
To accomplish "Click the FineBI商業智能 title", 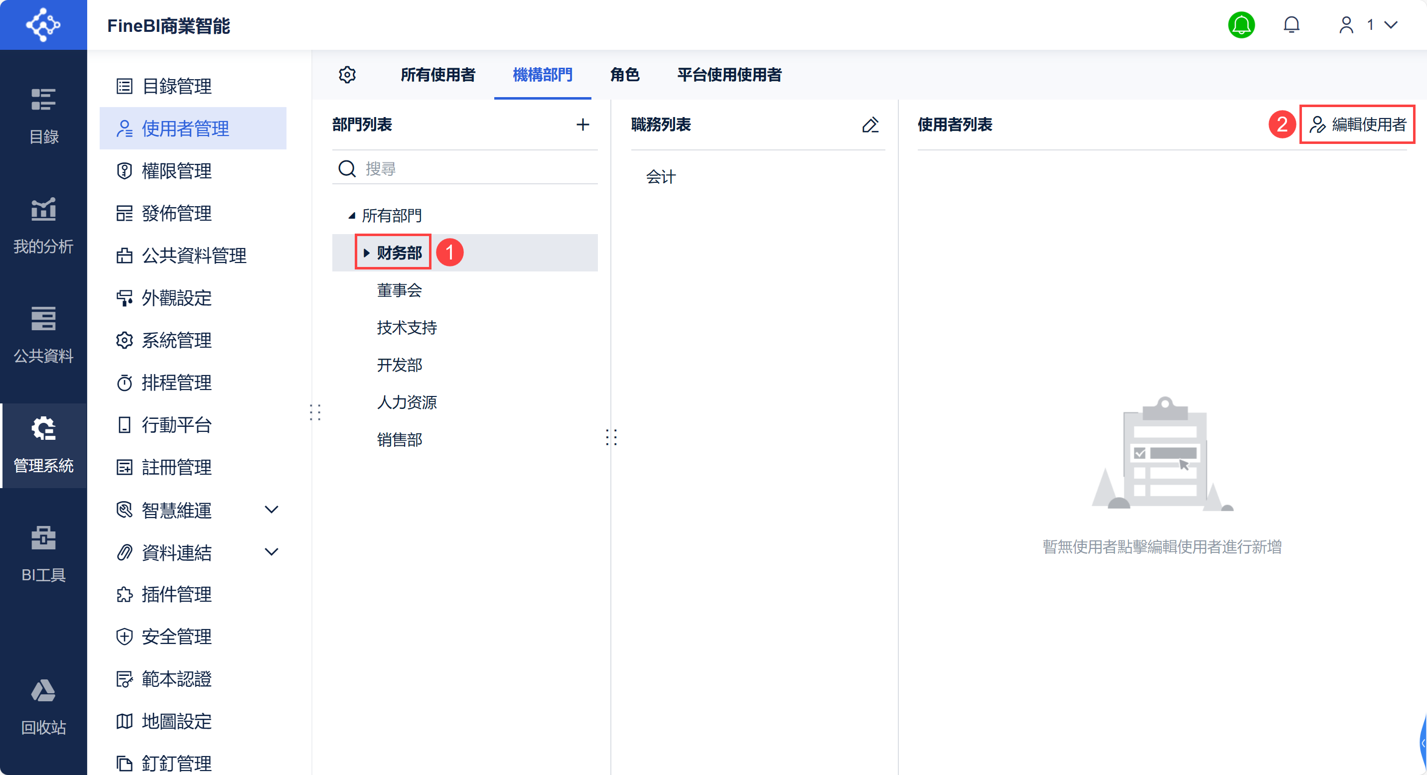I will (x=168, y=25).
